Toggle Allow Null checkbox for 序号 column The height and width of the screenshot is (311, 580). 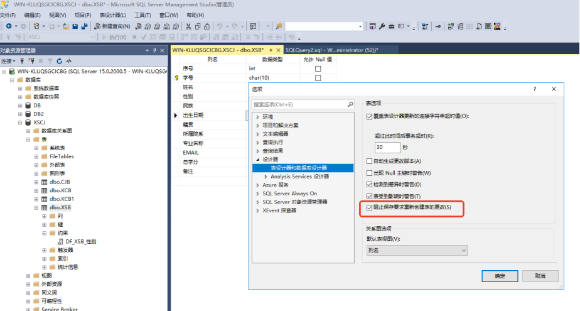tap(318, 68)
